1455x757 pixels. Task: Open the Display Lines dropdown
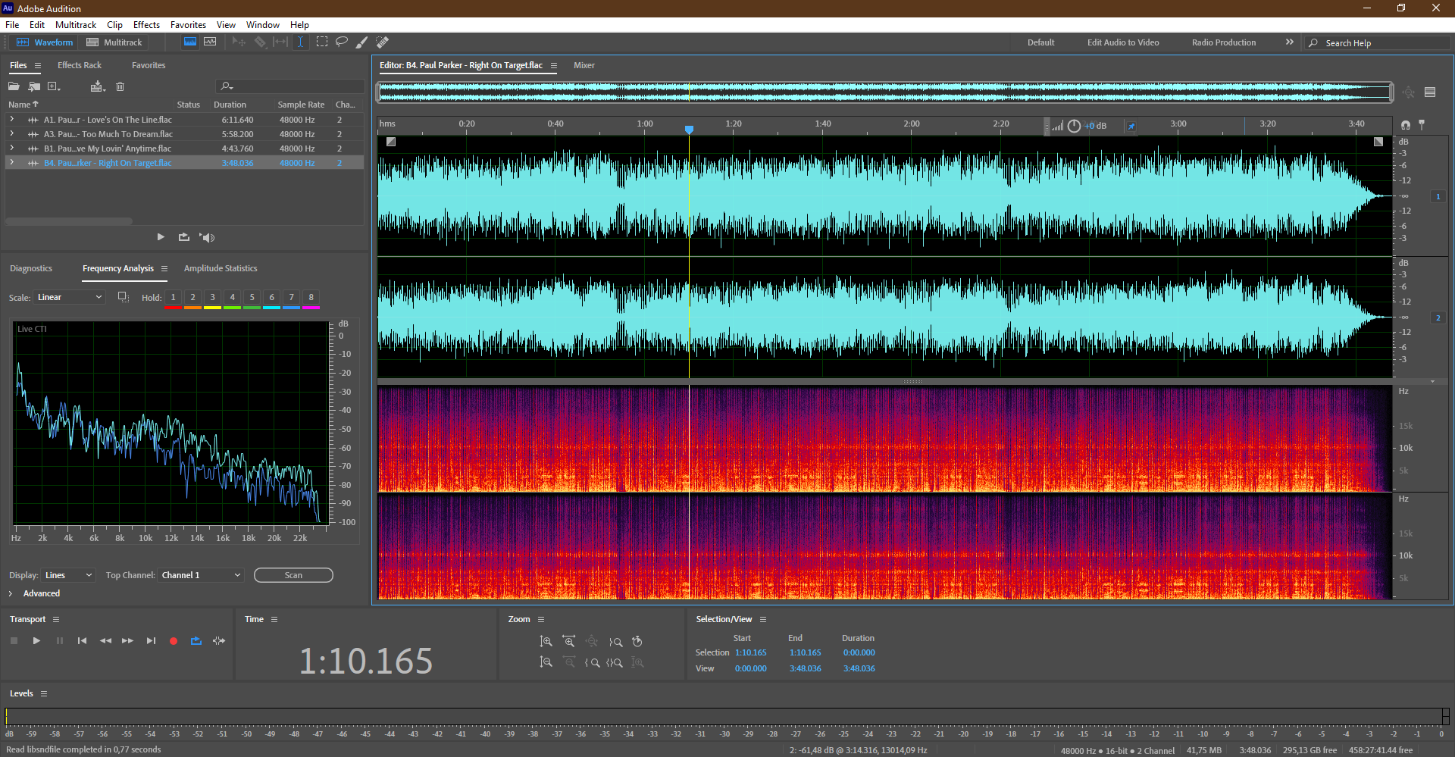[68, 575]
